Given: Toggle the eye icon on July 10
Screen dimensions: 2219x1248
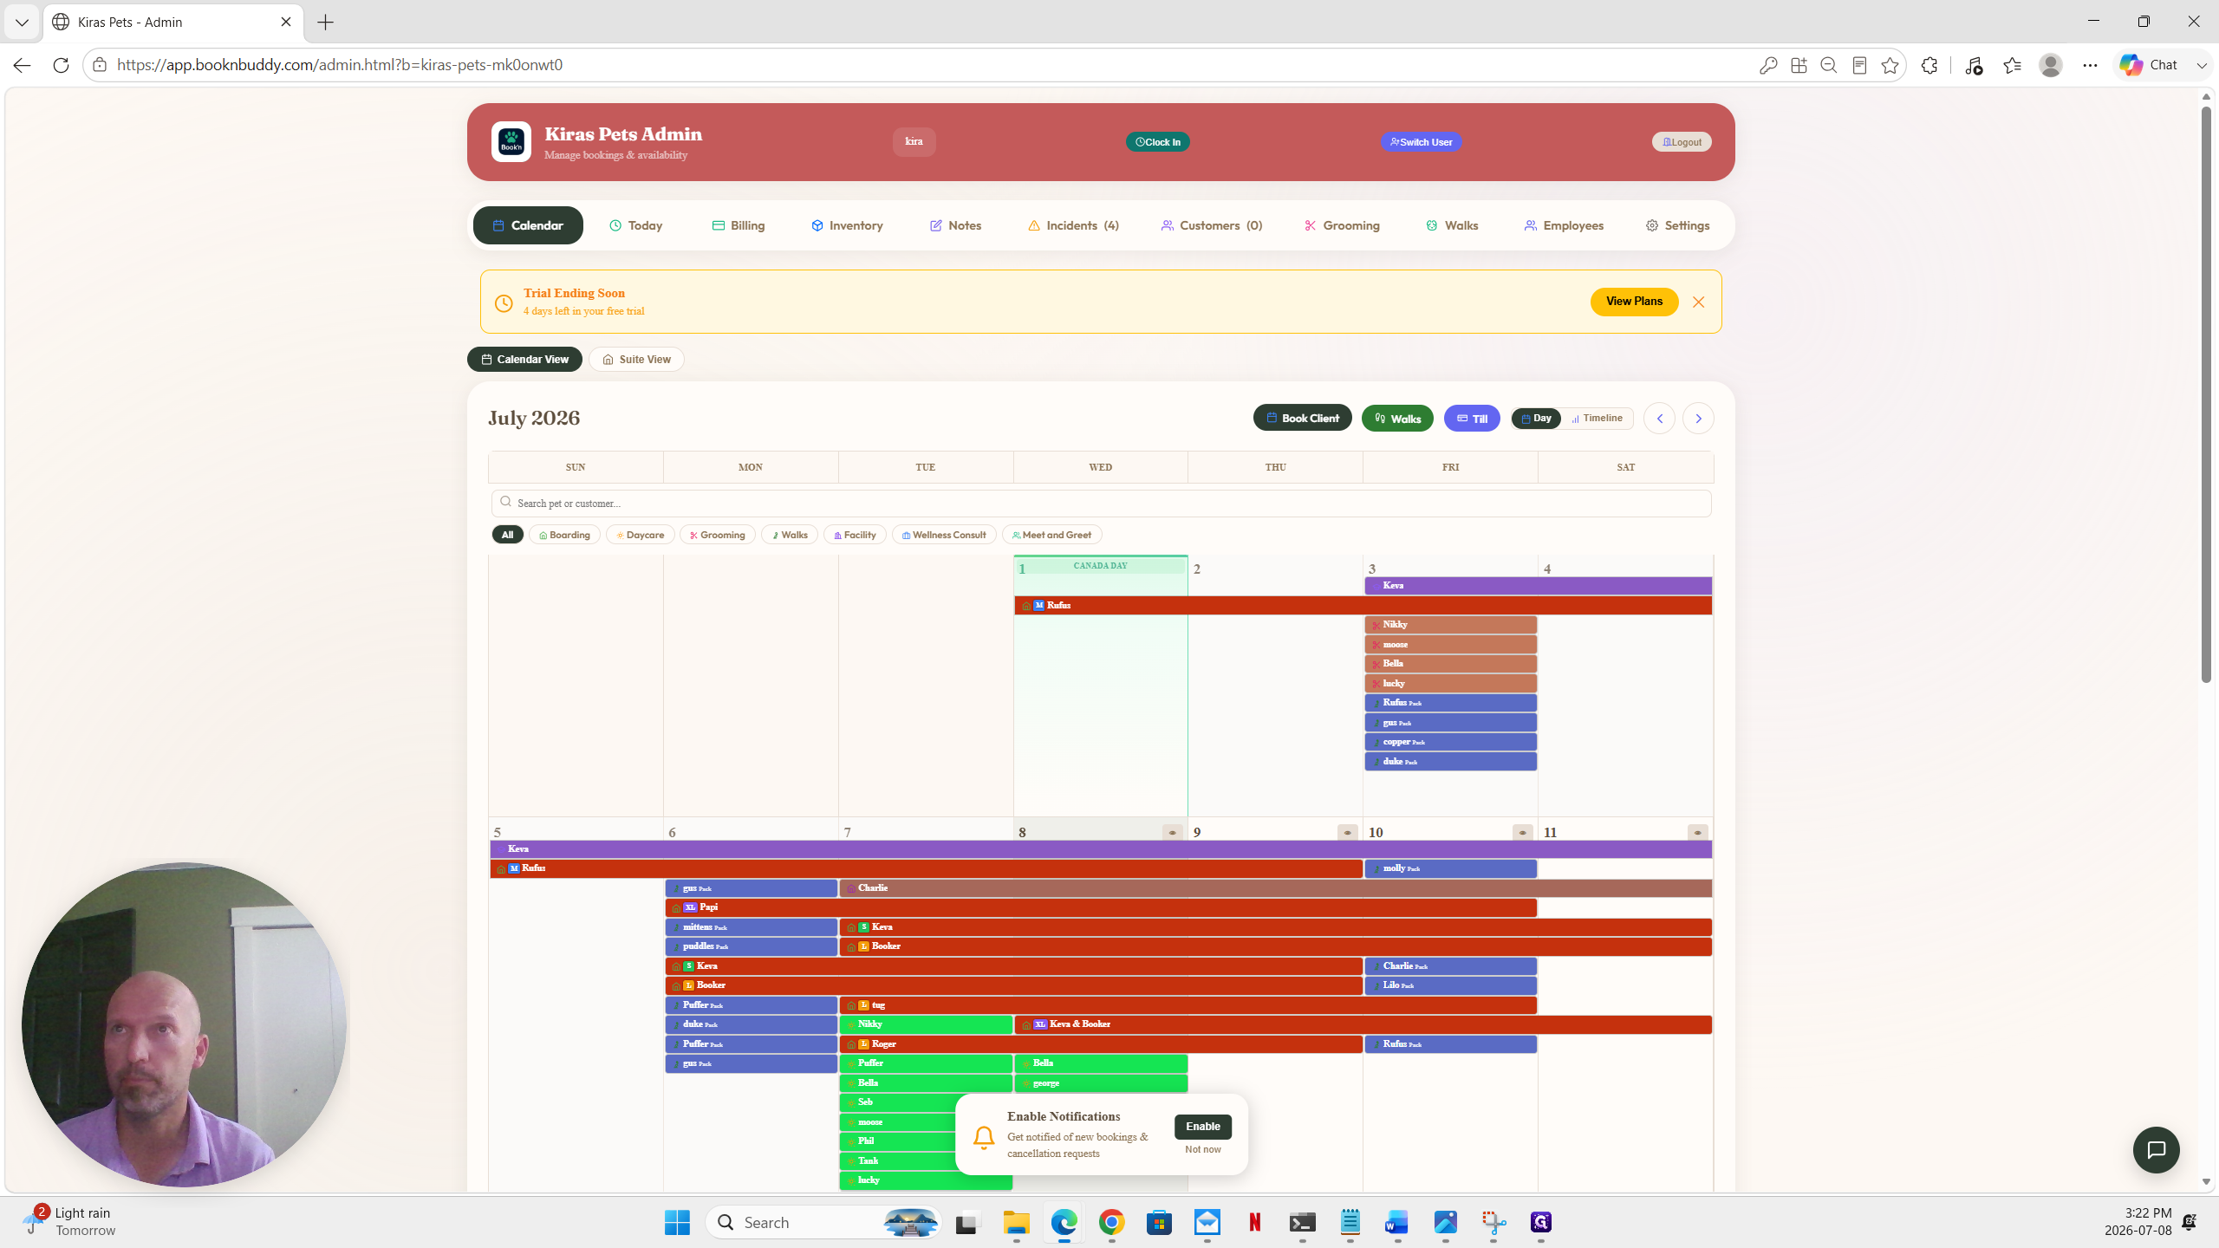Looking at the screenshot, I should pos(1522,833).
